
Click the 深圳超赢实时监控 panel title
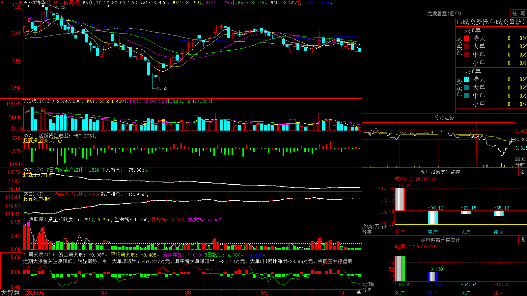[440, 172]
